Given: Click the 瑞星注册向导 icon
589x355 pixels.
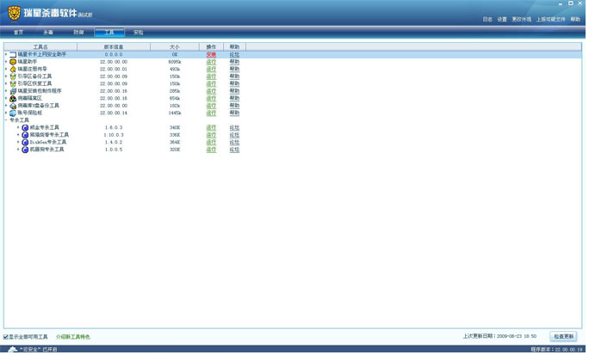Looking at the screenshot, I should (x=13, y=70).
